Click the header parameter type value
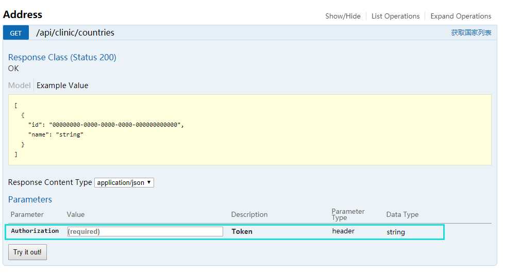The image size is (505, 273). (343, 231)
